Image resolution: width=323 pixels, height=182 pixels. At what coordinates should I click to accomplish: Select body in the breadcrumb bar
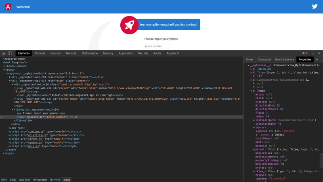tap(13, 180)
